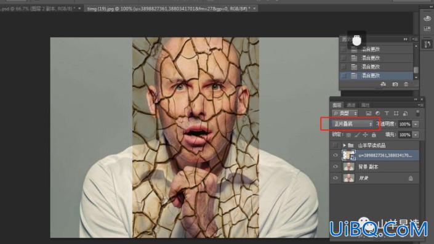Set history brush source on third 混合更改
Viewport: 434px width, 244px height.
coord(344,67)
